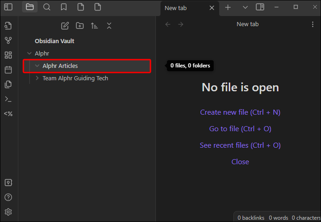Open the more options menu

click(313, 24)
